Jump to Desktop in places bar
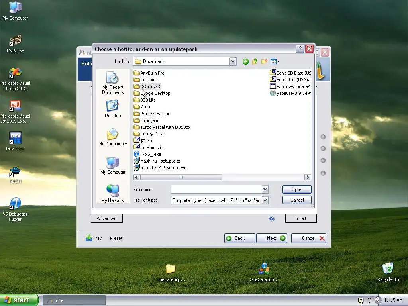Viewport: 408px width, 306px height. tap(113, 109)
